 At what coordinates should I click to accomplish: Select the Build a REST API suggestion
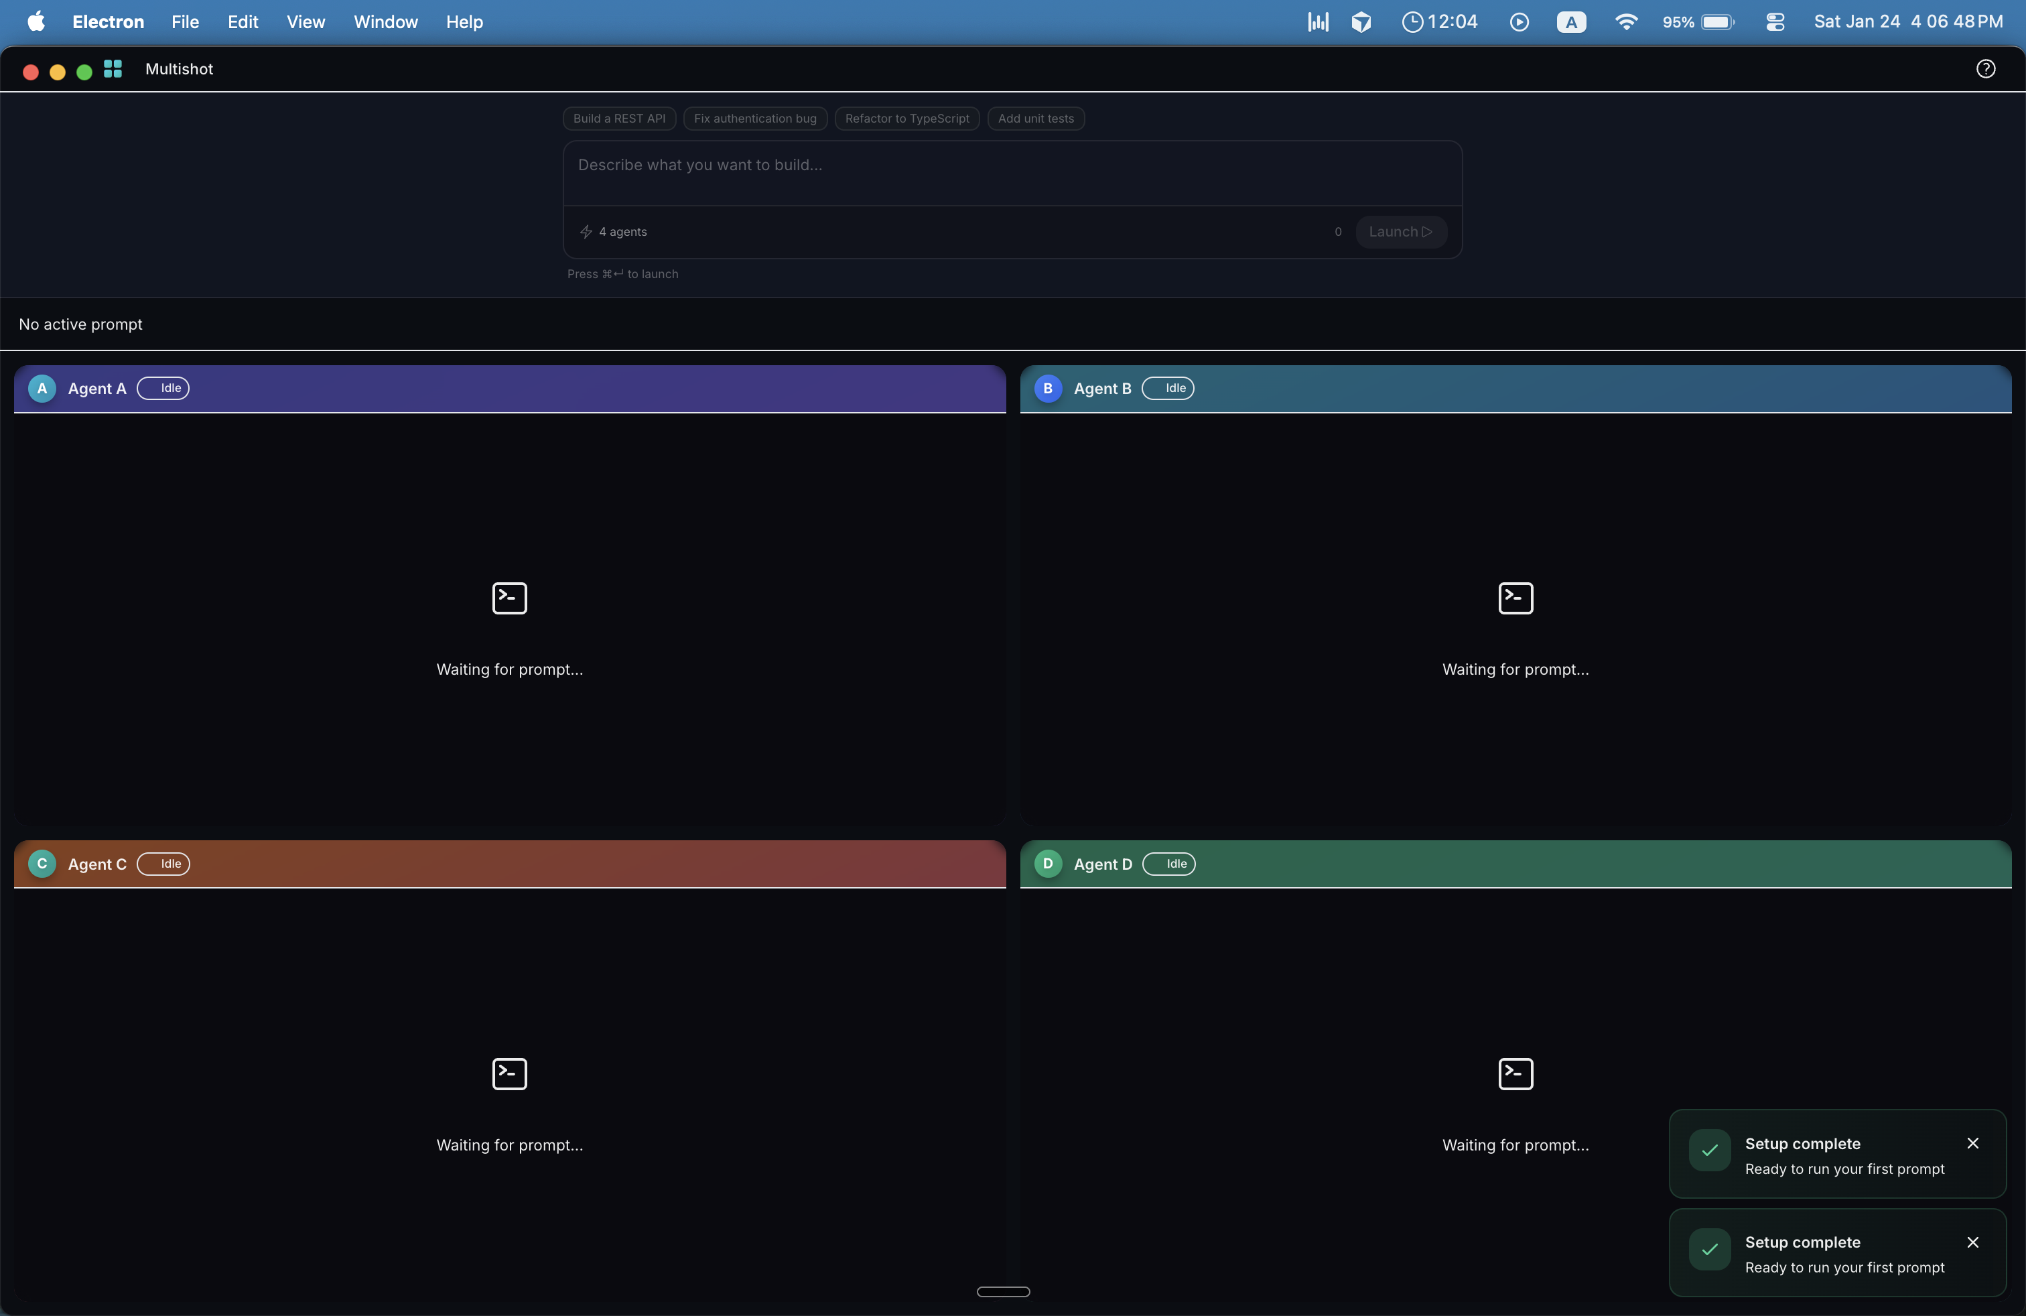click(x=619, y=119)
